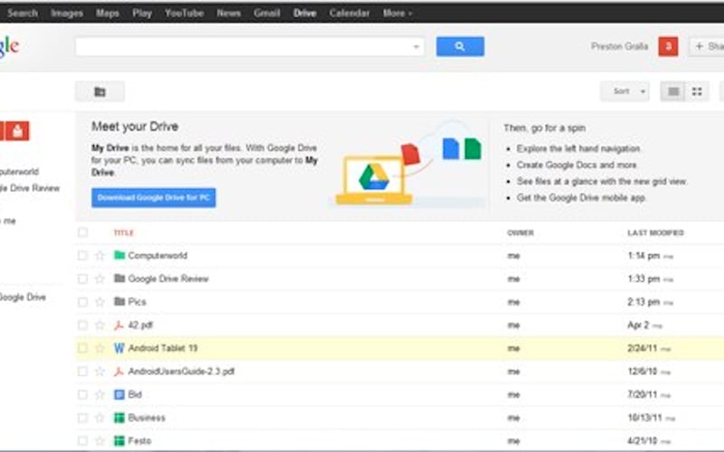Open the Sort dropdown

624,91
